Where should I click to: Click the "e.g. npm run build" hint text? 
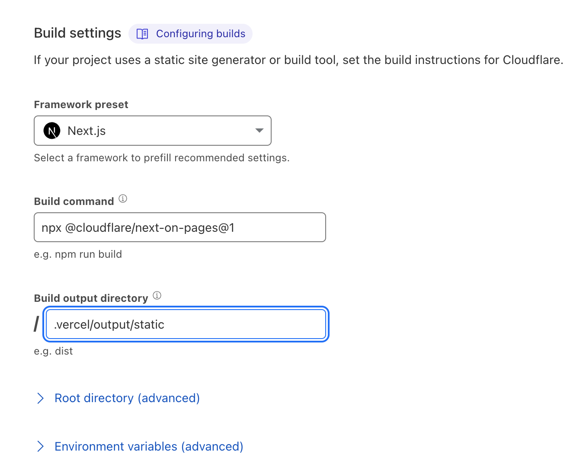78,254
